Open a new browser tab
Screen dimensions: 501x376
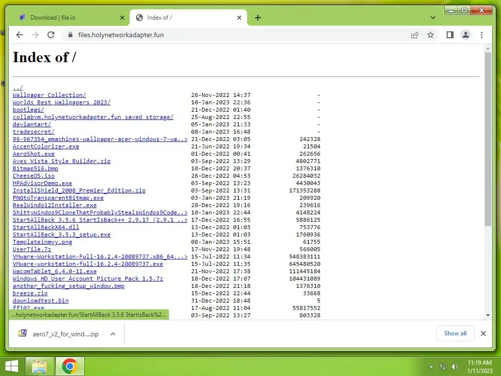coord(258,18)
